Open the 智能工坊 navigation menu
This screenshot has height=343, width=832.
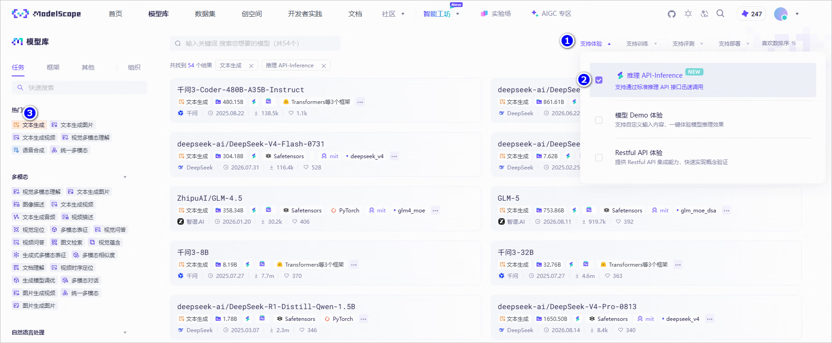pyautogui.click(x=441, y=14)
